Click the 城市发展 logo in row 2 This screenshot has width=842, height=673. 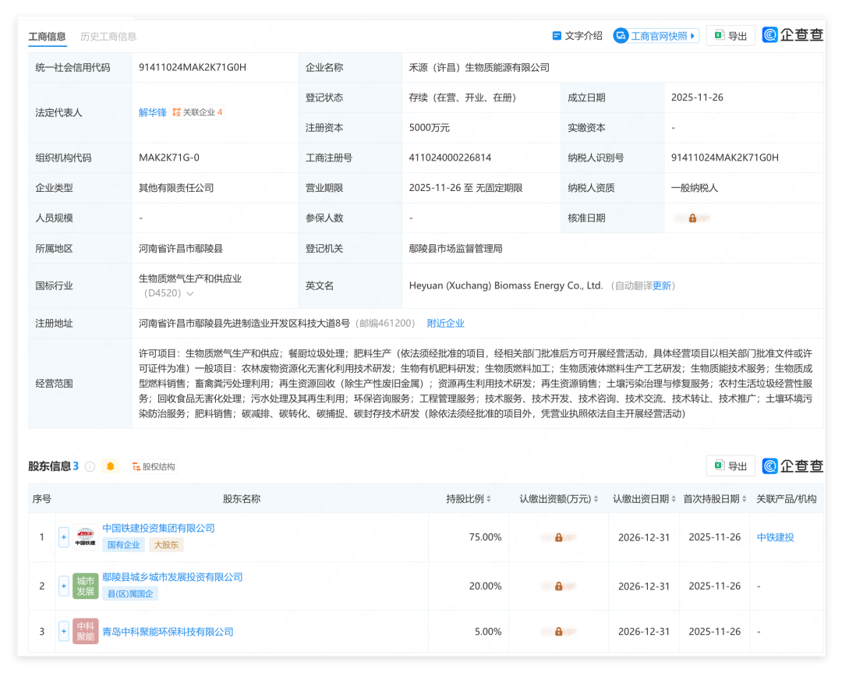tap(87, 585)
